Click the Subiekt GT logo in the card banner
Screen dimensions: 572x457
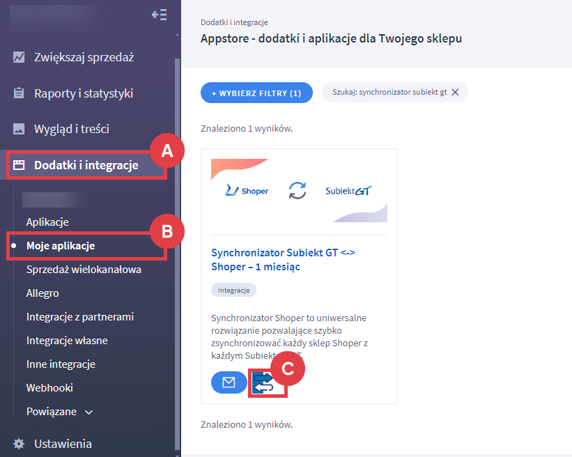(348, 191)
